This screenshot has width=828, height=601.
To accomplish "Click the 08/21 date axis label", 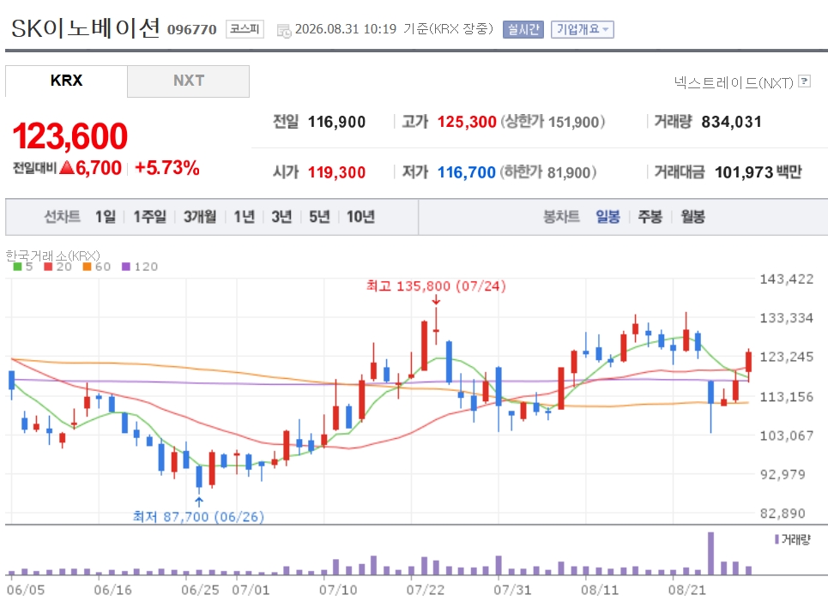I will (687, 589).
